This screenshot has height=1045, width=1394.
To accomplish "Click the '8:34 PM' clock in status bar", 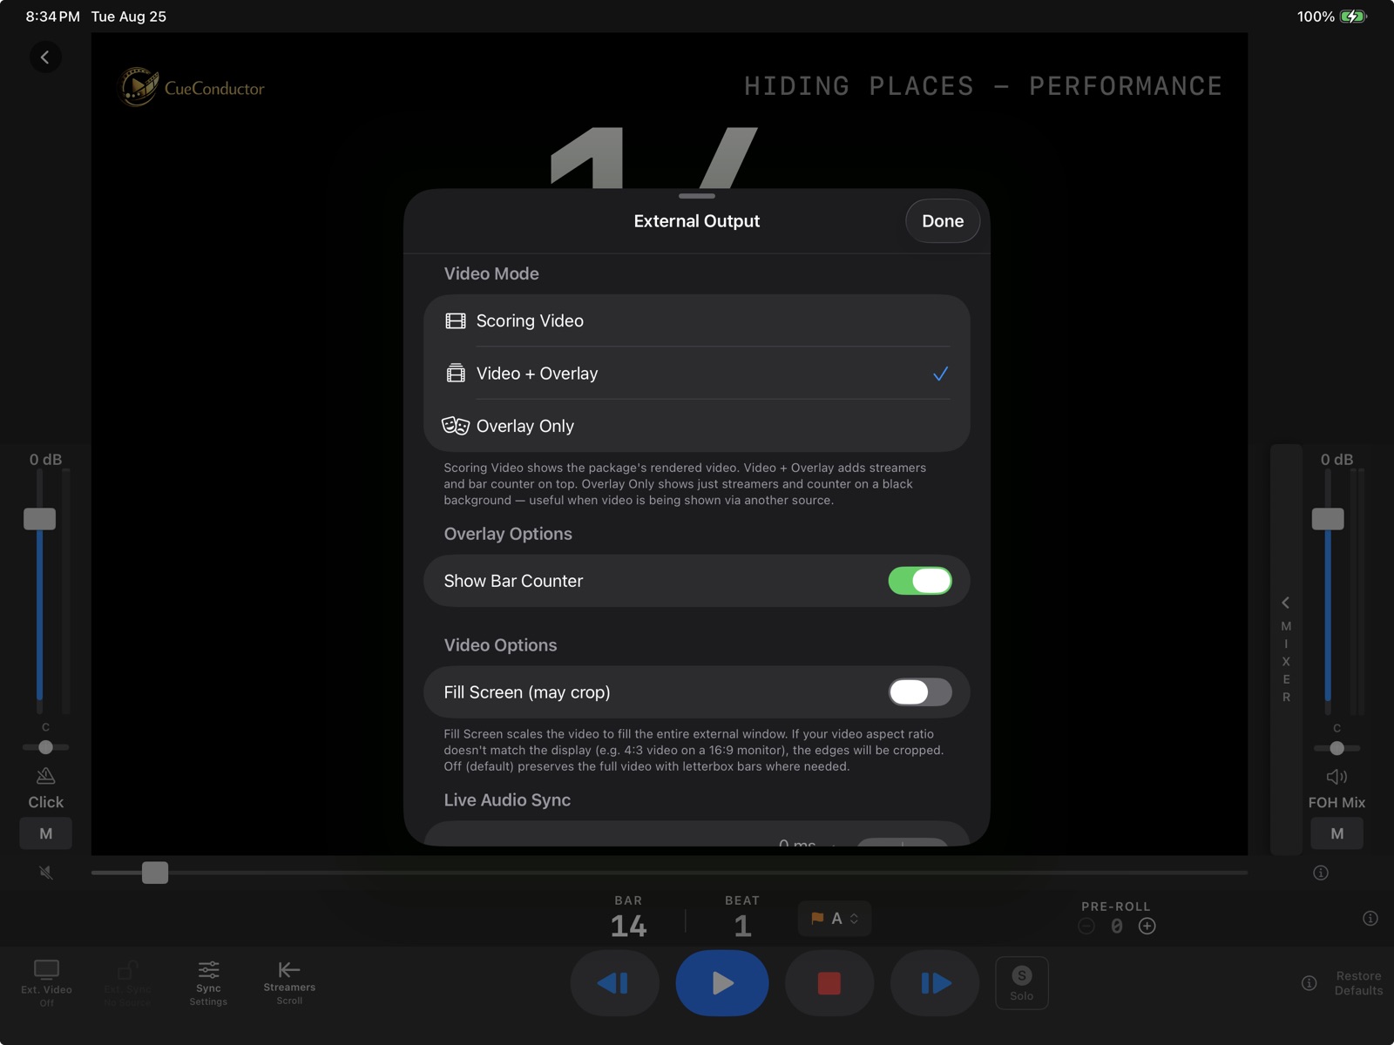I will point(52,17).
